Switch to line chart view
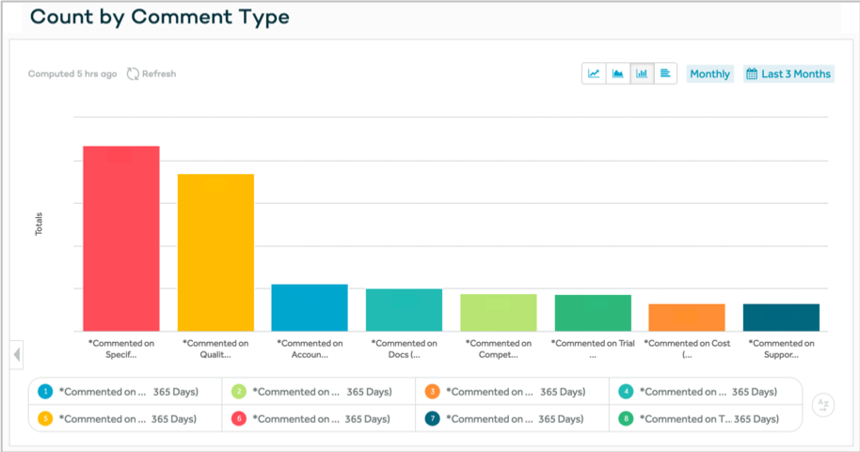This screenshot has width=860, height=452. click(595, 73)
